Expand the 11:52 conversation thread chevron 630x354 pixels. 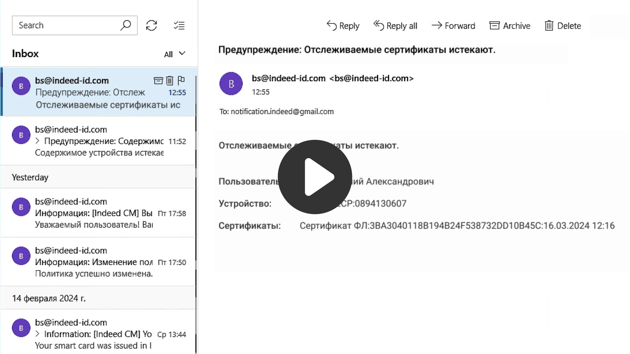point(37,141)
